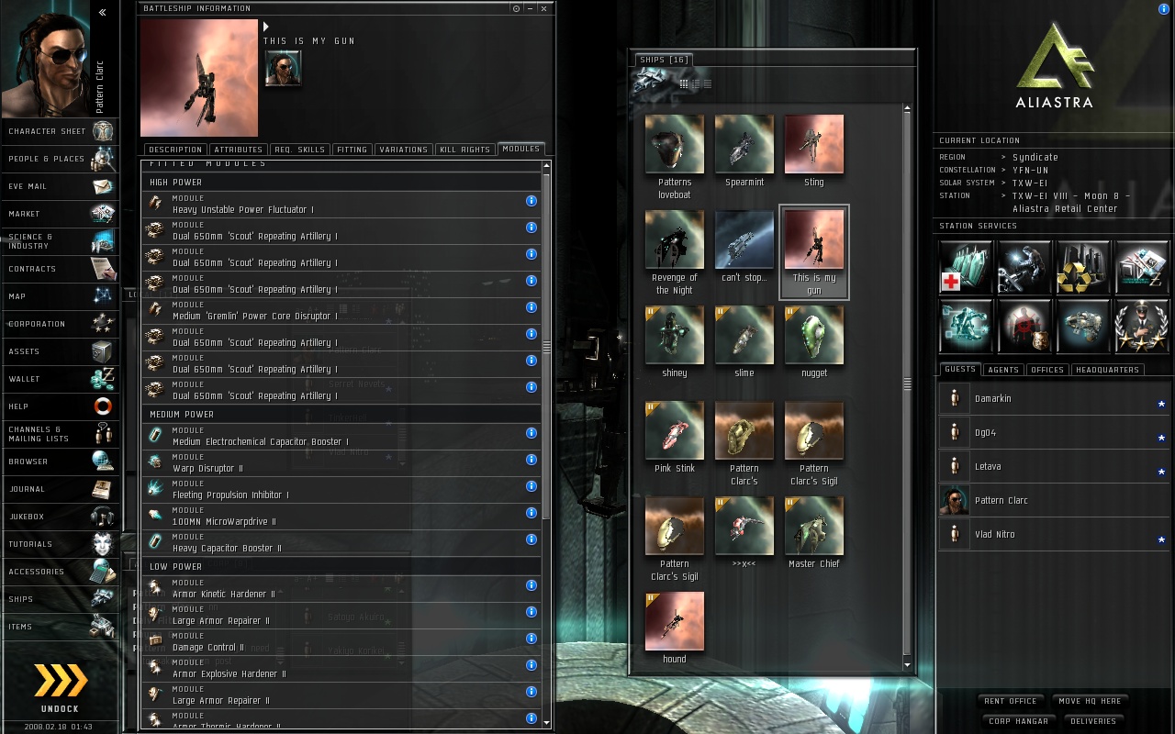Image resolution: width=1175 pixels, height=734 pixels.
Task: Open the Jukebox from the sidebar
Action: coord(60,517)
